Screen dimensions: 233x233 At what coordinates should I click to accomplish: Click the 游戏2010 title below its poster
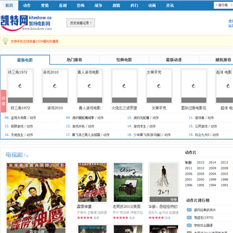coord(55,108)
